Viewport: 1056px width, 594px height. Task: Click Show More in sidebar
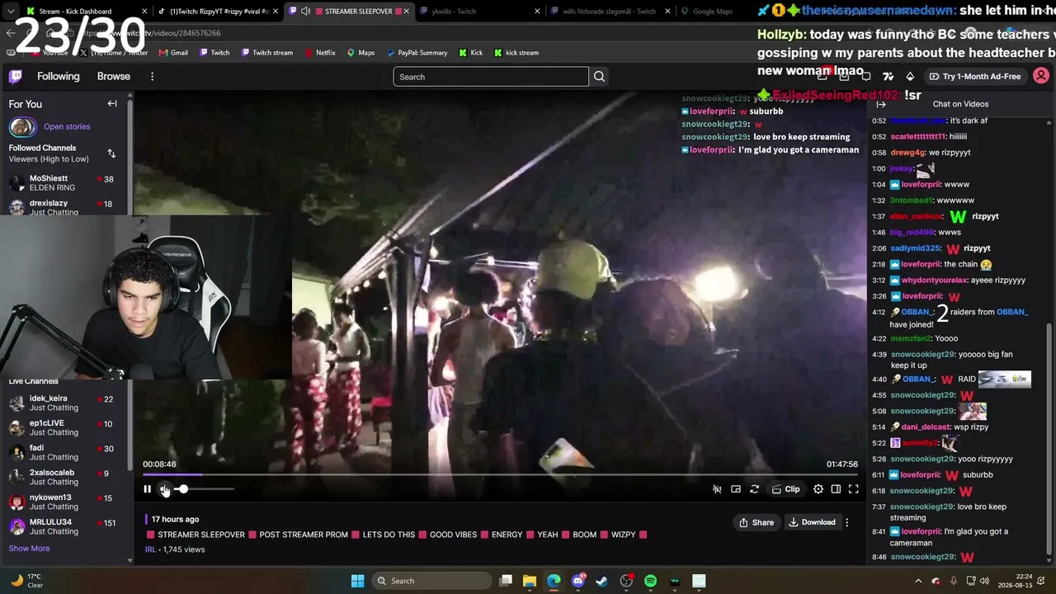(29, 549)
